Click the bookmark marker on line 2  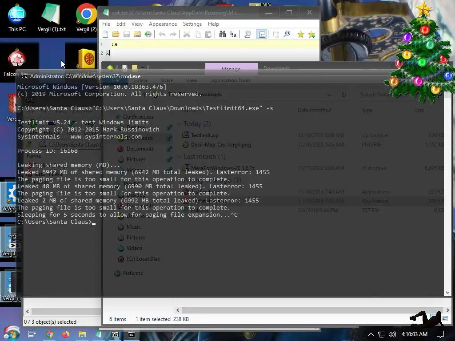108,53
